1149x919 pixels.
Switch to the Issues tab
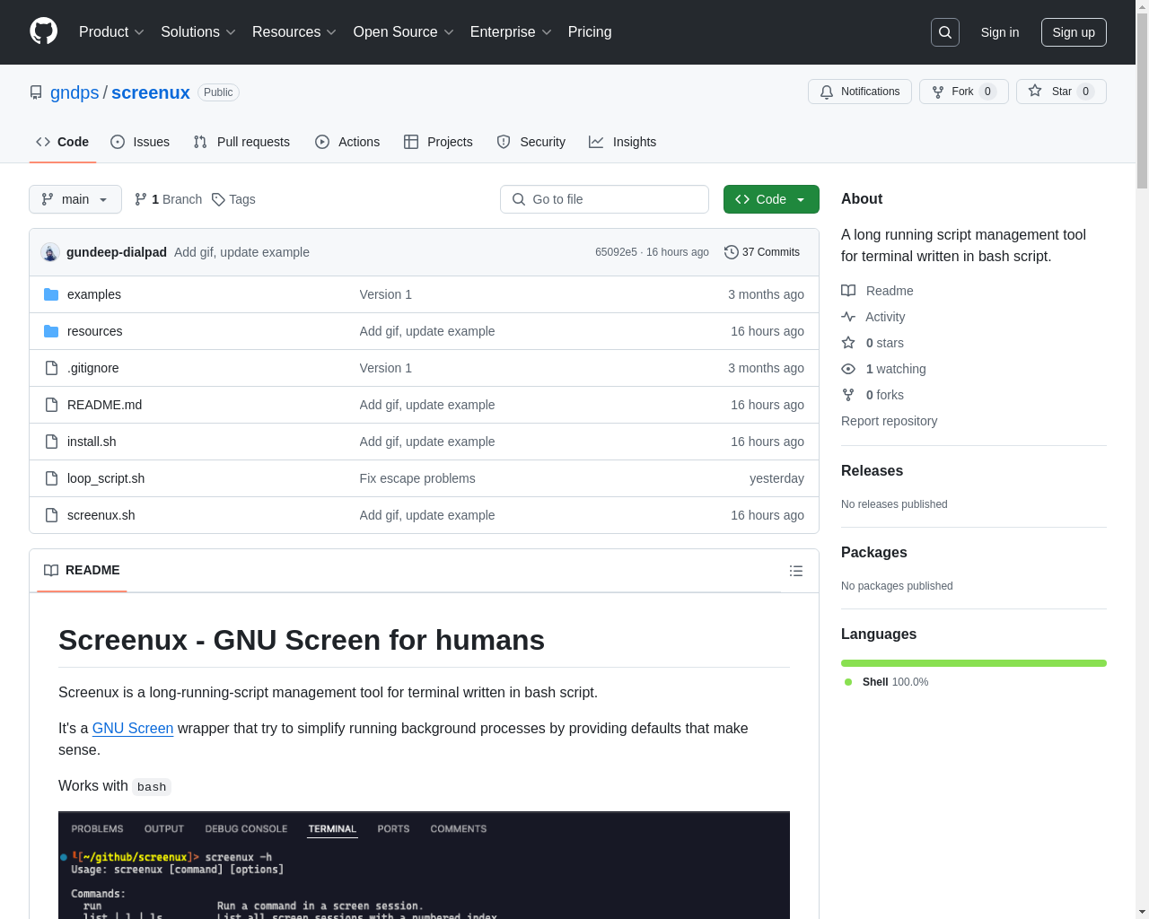140,142
